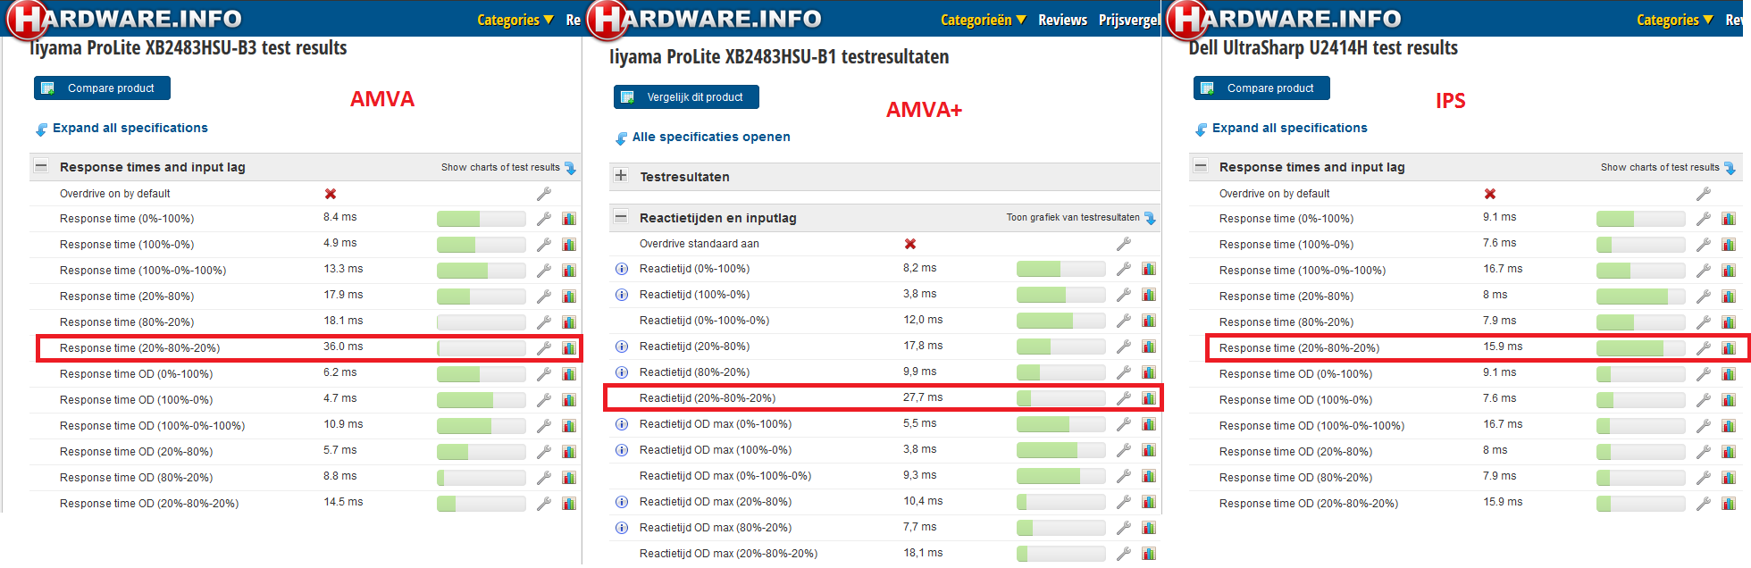This screenshot has height=568, width=1751.
Task: Collapse the Reactietijden en inputlag section
Action: tap(621, 217)
